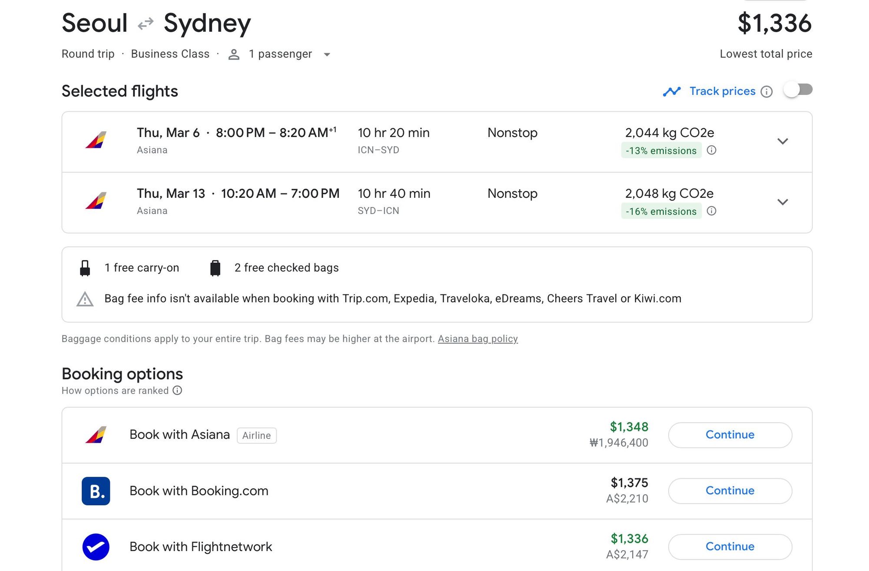869x571 pixels.
Task: Expand the Thu, Mar 6 flight details
Action: pyautogui.click(x=783, y=141)
